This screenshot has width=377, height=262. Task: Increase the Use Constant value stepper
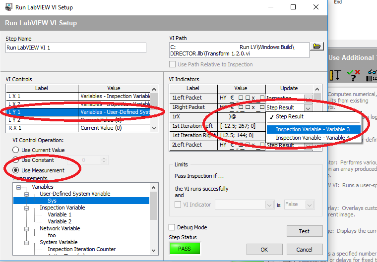[x=104, y=158]
